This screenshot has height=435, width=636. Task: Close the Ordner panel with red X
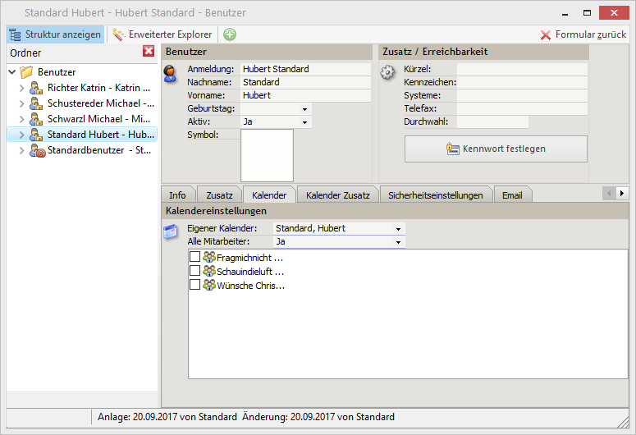pos(149,52)
